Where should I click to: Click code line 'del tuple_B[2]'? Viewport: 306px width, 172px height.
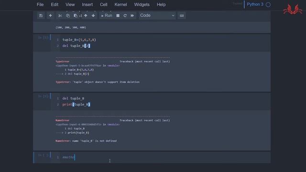click(76, 46)
